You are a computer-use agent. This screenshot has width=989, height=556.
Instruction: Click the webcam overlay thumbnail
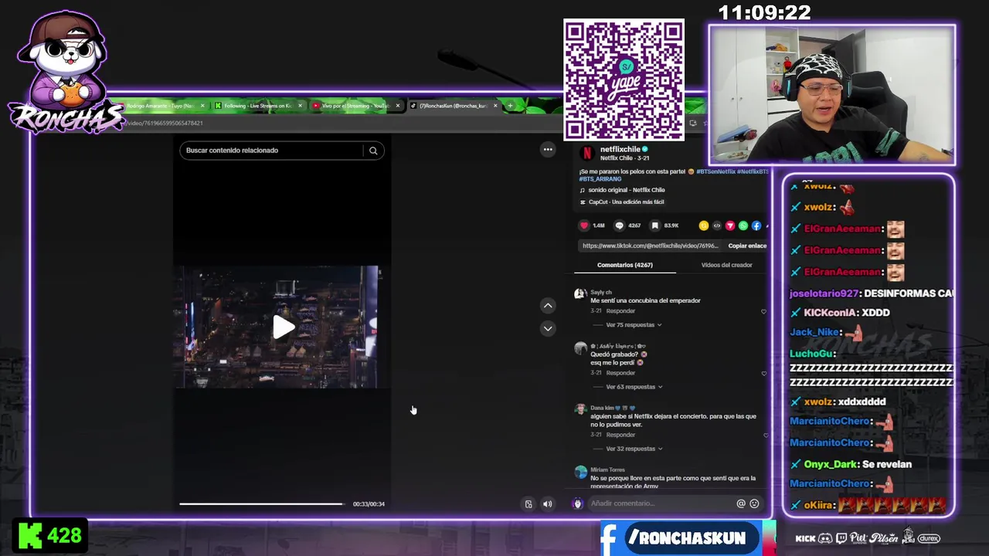832,95
